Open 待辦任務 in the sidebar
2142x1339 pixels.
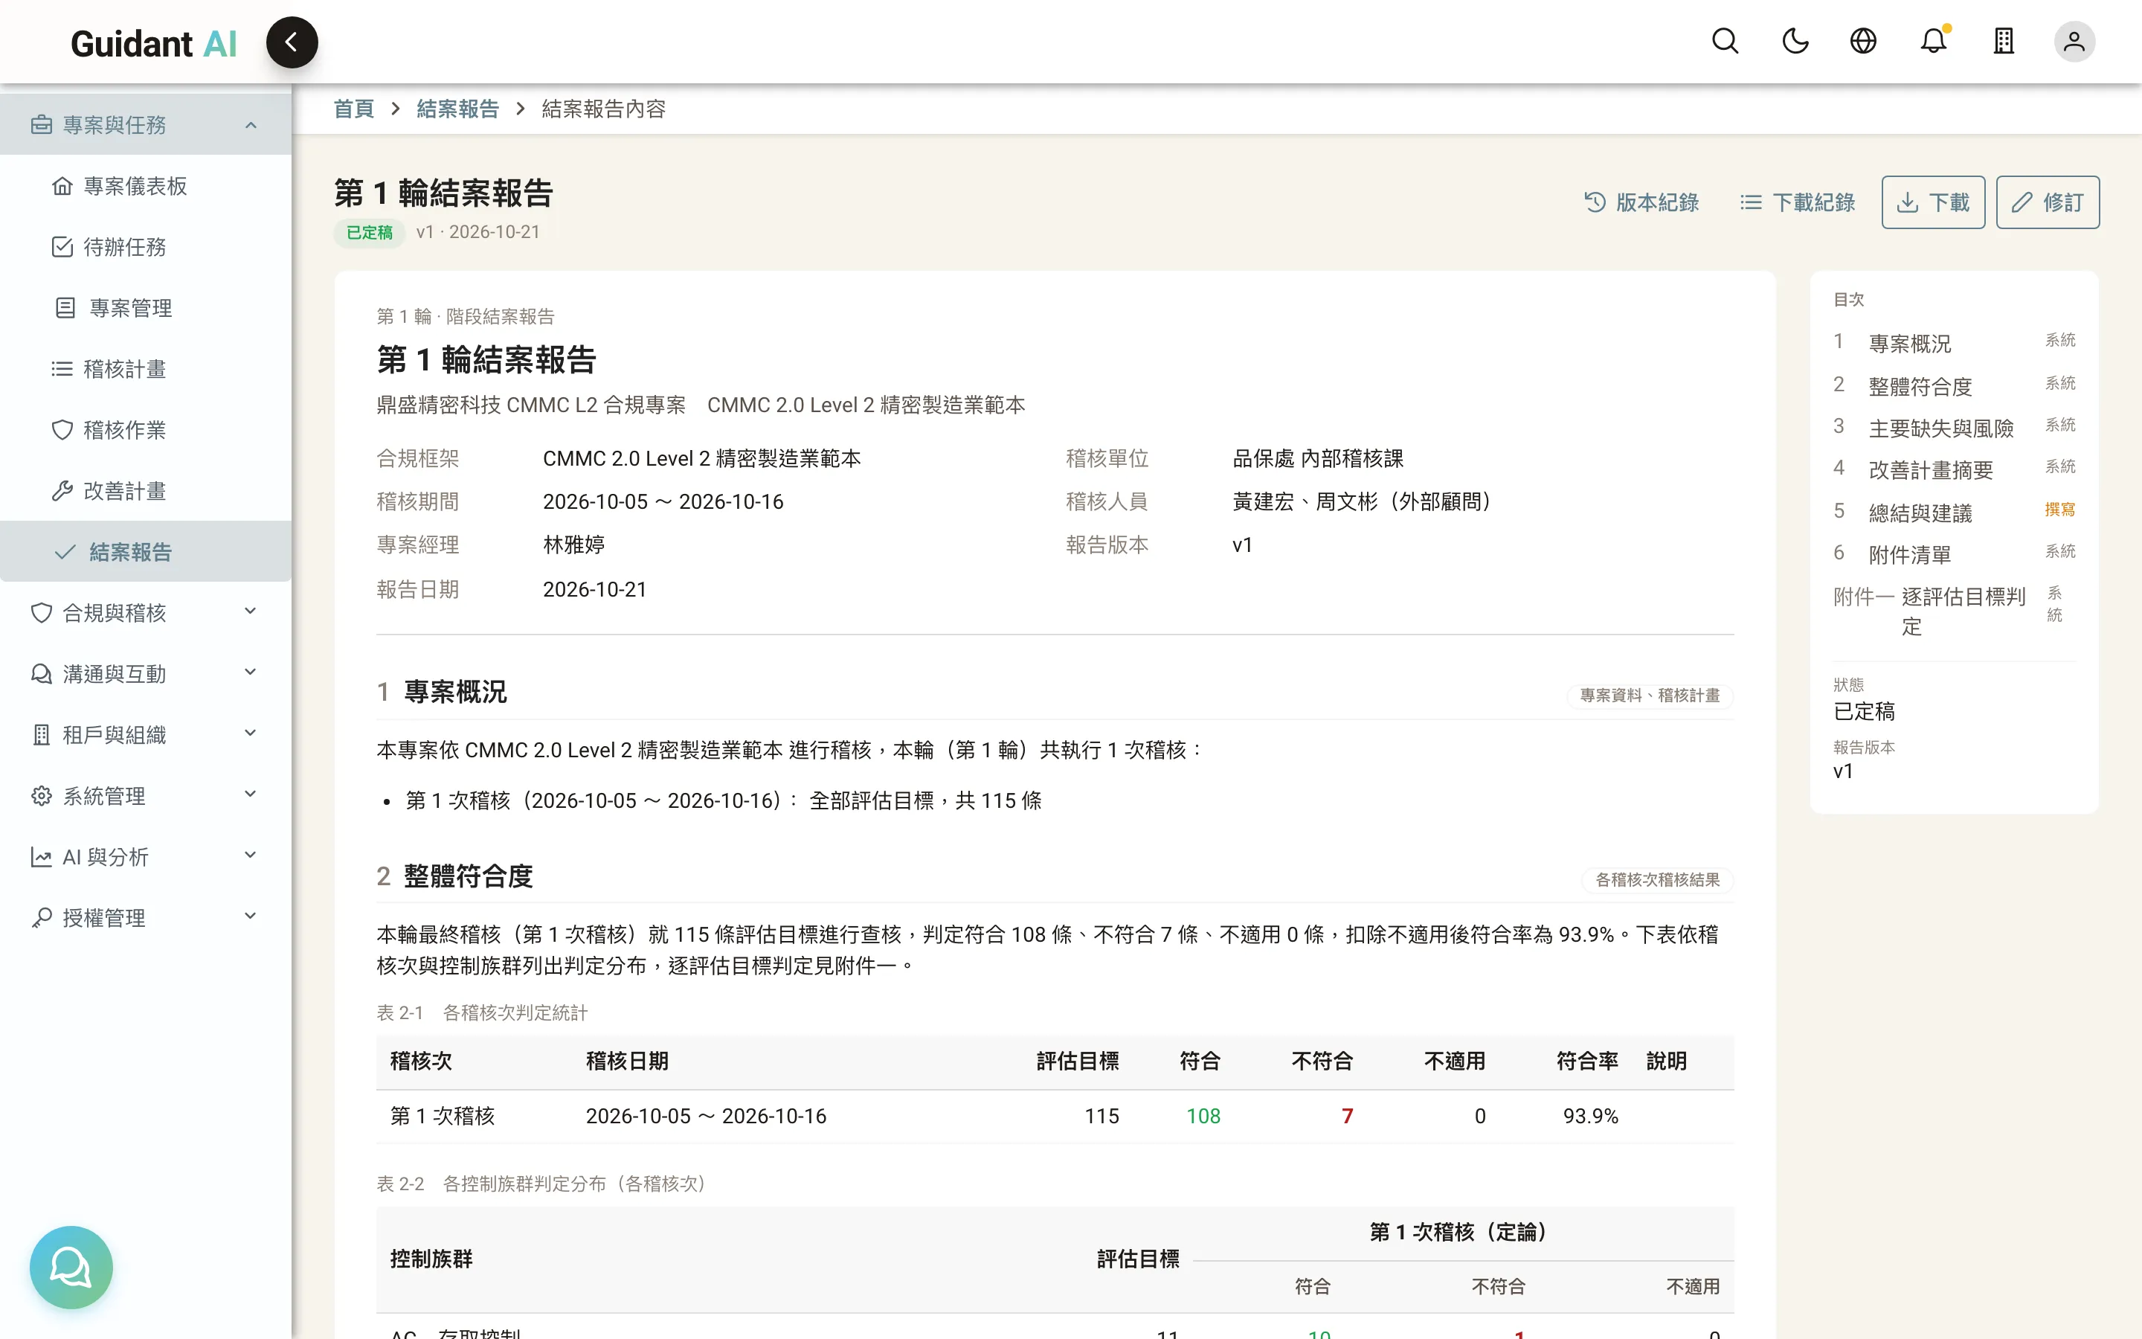145,247
